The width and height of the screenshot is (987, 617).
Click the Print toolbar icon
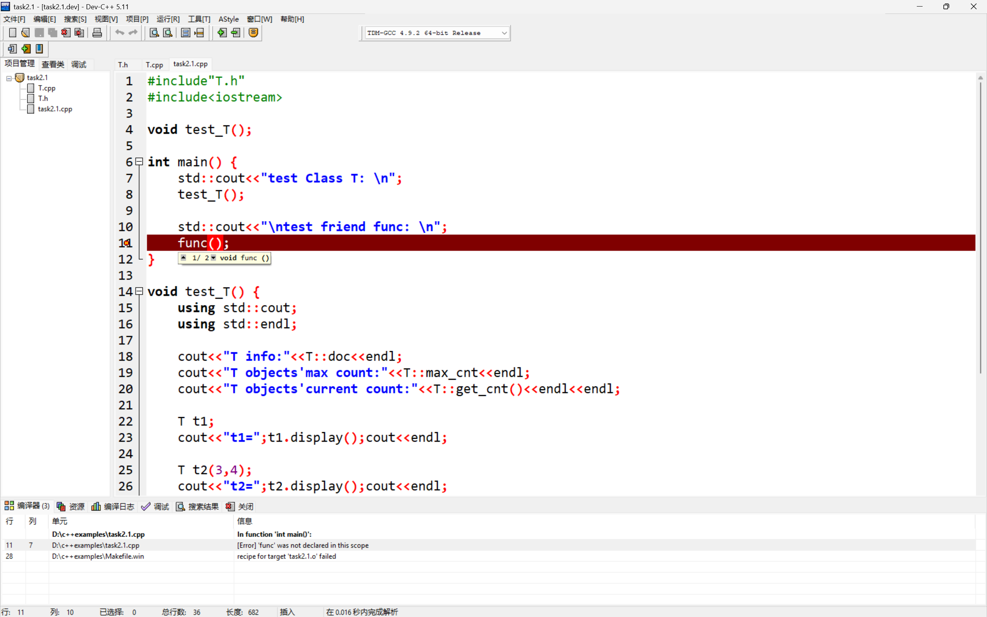[97, 33]
